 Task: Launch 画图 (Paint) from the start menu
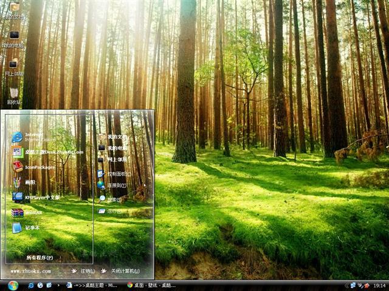(x=24, y=182)
